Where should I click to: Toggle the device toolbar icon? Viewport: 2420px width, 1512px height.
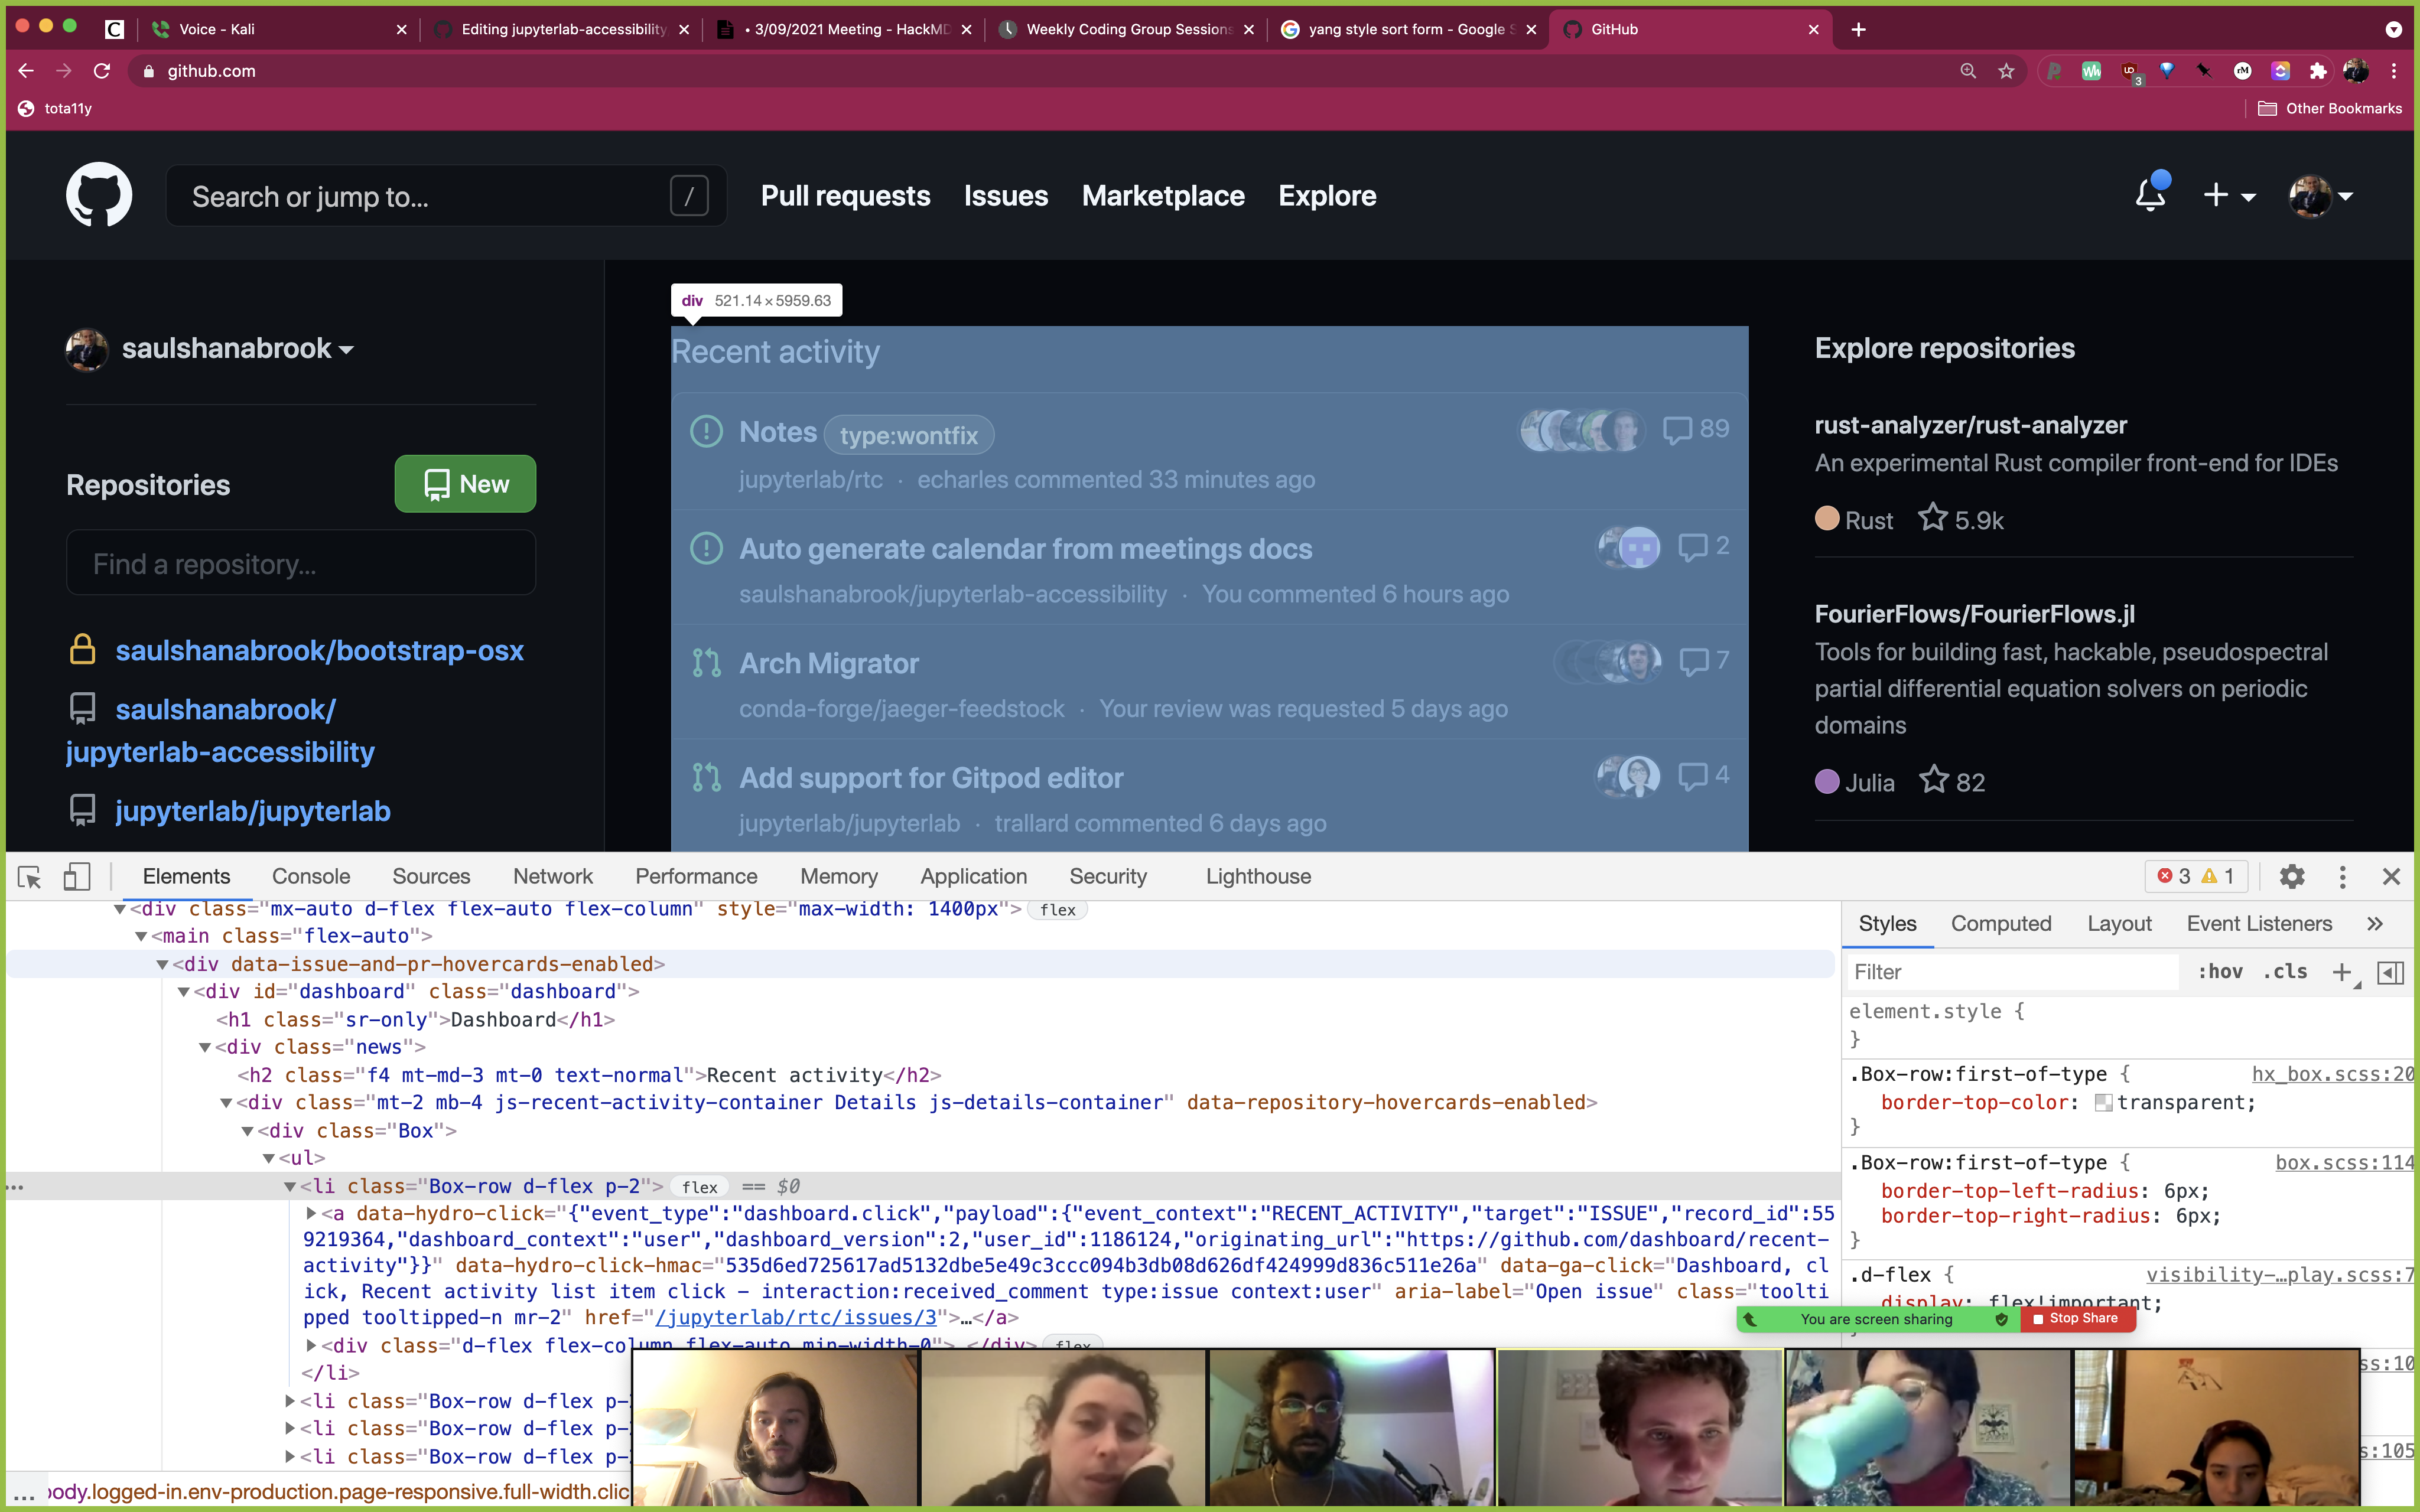point(77,877)
